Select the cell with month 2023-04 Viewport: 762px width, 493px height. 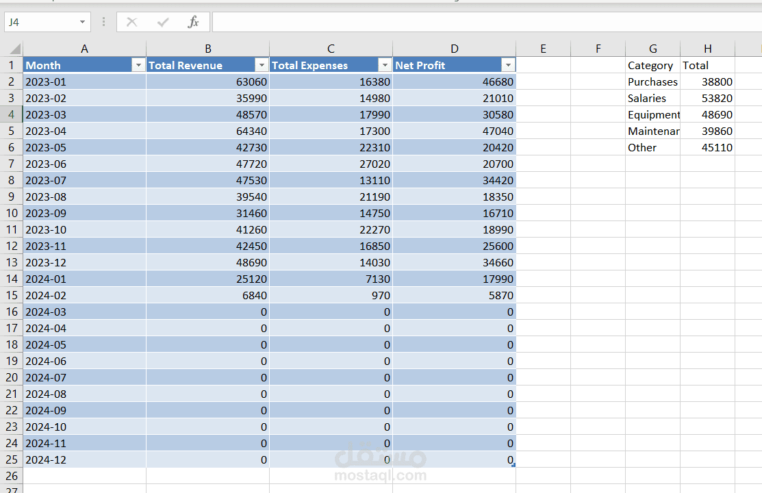click(85, 131)
